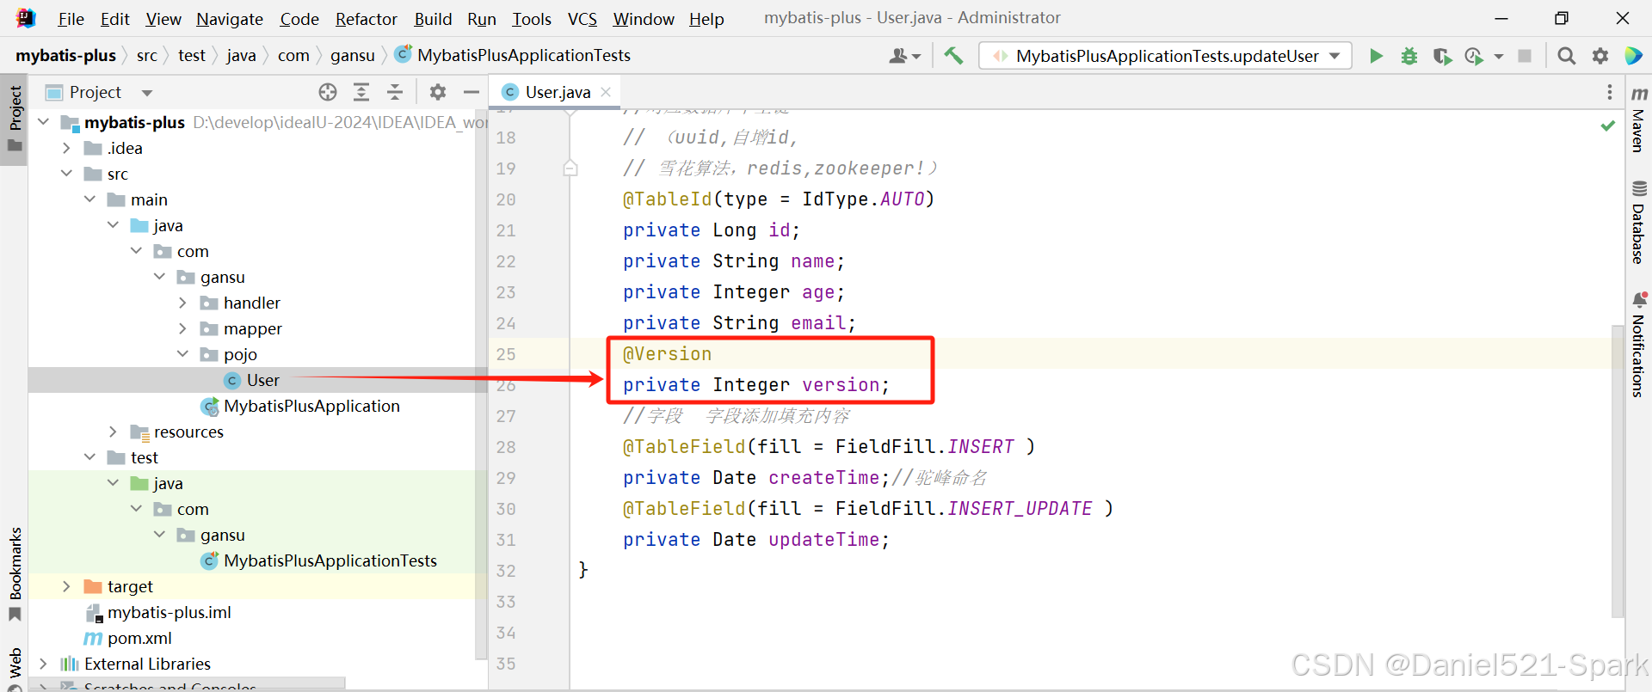Expand the .idea folder
This screenshot has width=1652, height=692.
[66, 148]
